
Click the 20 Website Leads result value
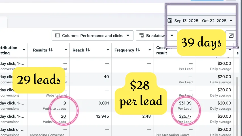pyautogui.click(x=63, y=116)
